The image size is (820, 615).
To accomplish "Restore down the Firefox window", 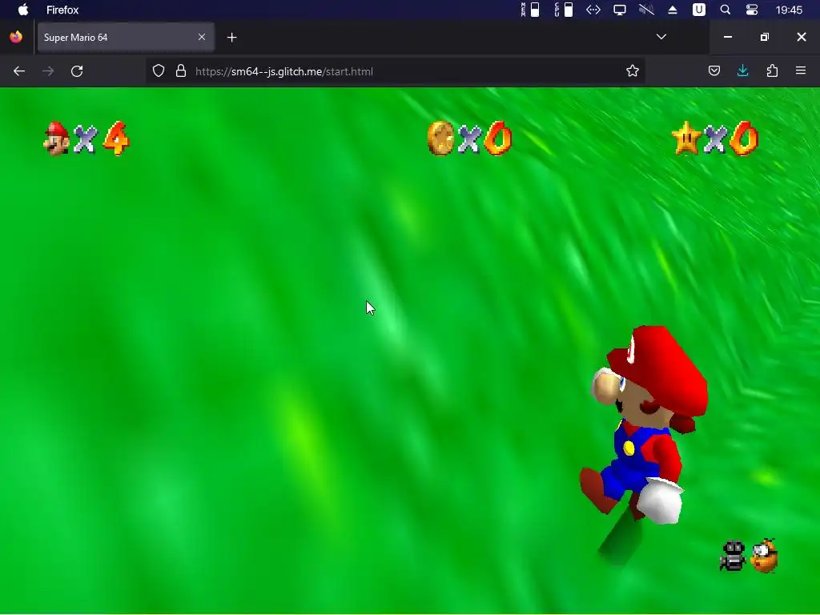I will (x=765, y=37).
